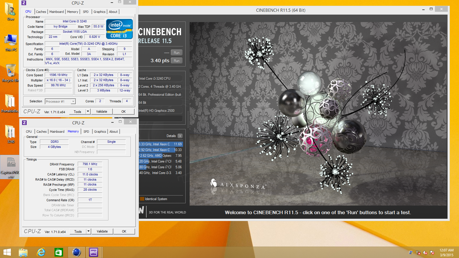Run the CPU test showing 3.40 pts
Image resolution: width=459 pixels, height=258 pixels.
(177, 61)
